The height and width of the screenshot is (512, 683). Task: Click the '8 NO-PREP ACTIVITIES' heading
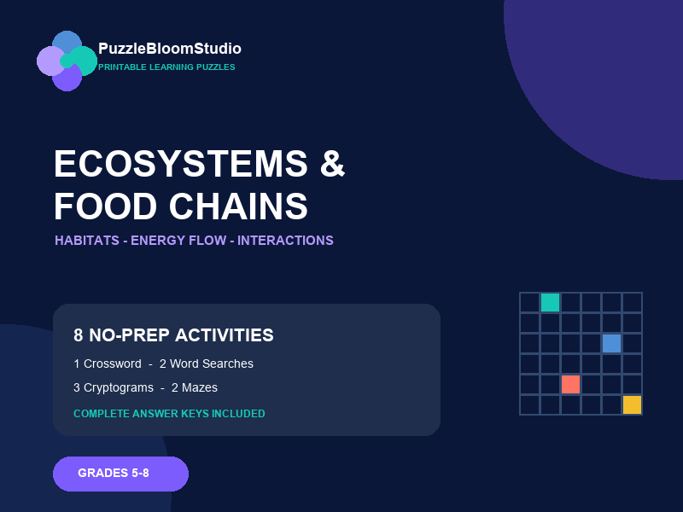[174, 335]
